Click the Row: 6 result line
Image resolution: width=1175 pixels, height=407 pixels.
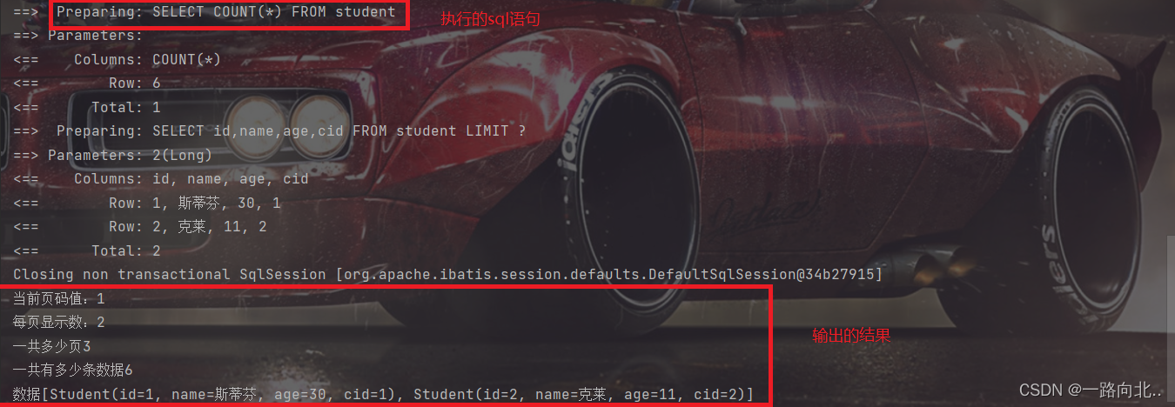coord(87,83)
